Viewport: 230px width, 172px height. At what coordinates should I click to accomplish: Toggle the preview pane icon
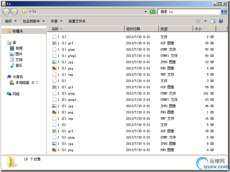(x=213, y=21)
